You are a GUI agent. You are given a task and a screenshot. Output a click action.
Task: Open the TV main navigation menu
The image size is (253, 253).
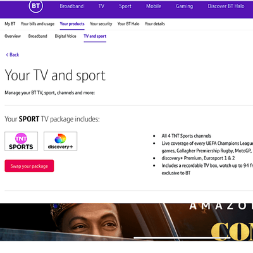[101, 6]
